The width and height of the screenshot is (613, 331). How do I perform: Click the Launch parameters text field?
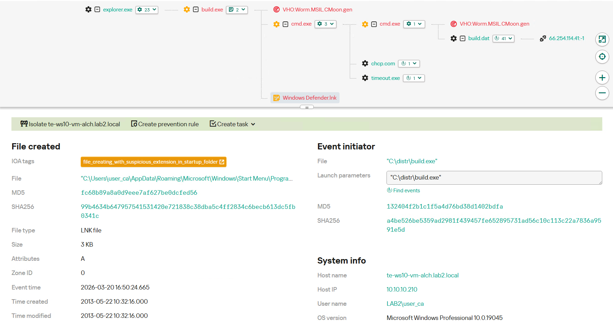click(494, 178)
